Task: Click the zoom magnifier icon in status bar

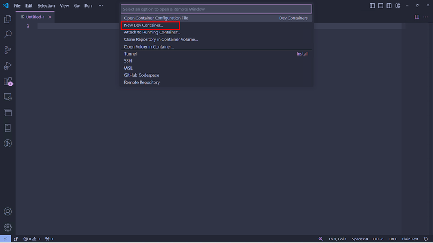Action: point(320,239)
